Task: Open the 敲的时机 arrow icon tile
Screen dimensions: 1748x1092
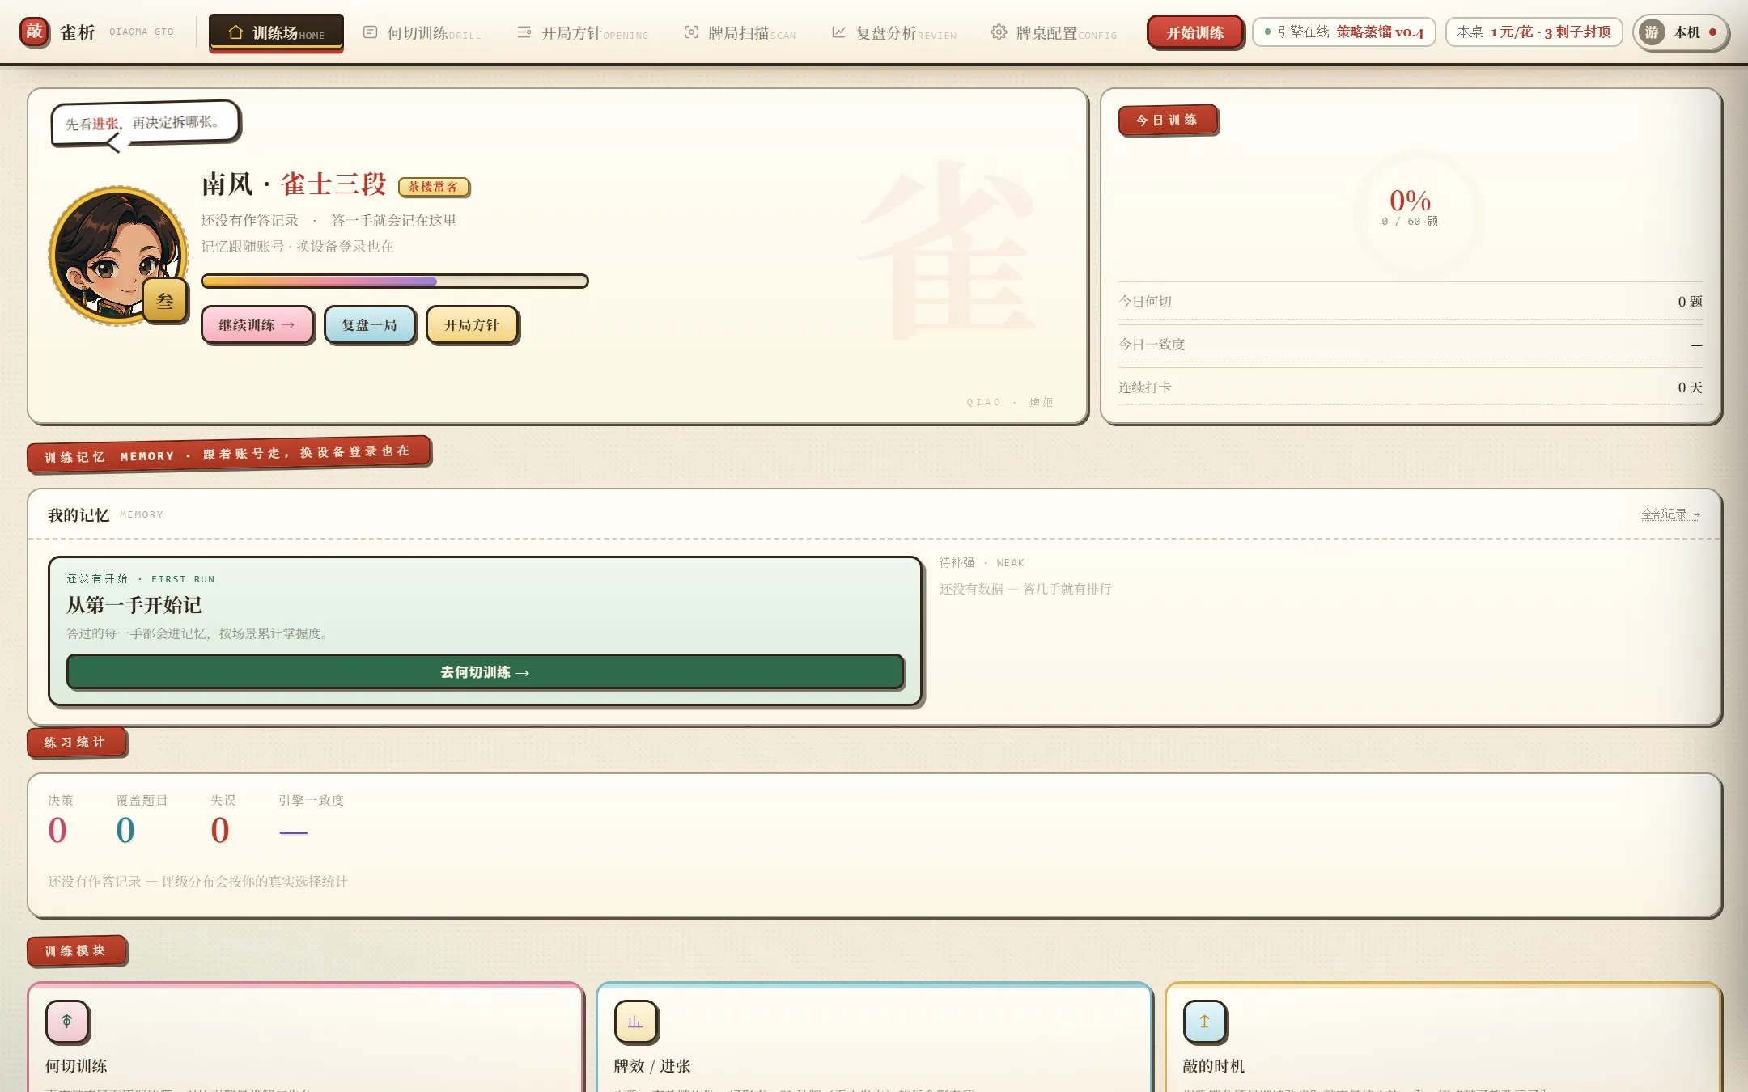Action: pos(1205,1022)
